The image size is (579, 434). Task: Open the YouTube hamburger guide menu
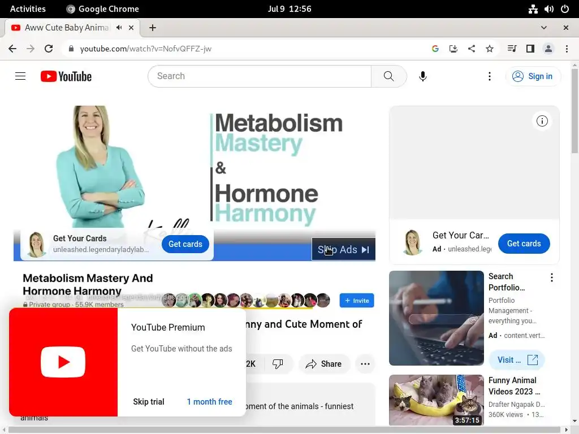(20, 76)
